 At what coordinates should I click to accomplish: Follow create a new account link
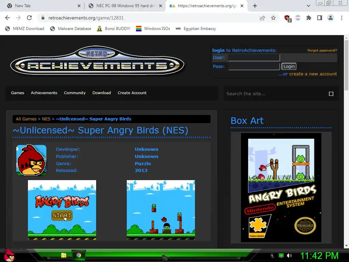click(x=313, y=74)
